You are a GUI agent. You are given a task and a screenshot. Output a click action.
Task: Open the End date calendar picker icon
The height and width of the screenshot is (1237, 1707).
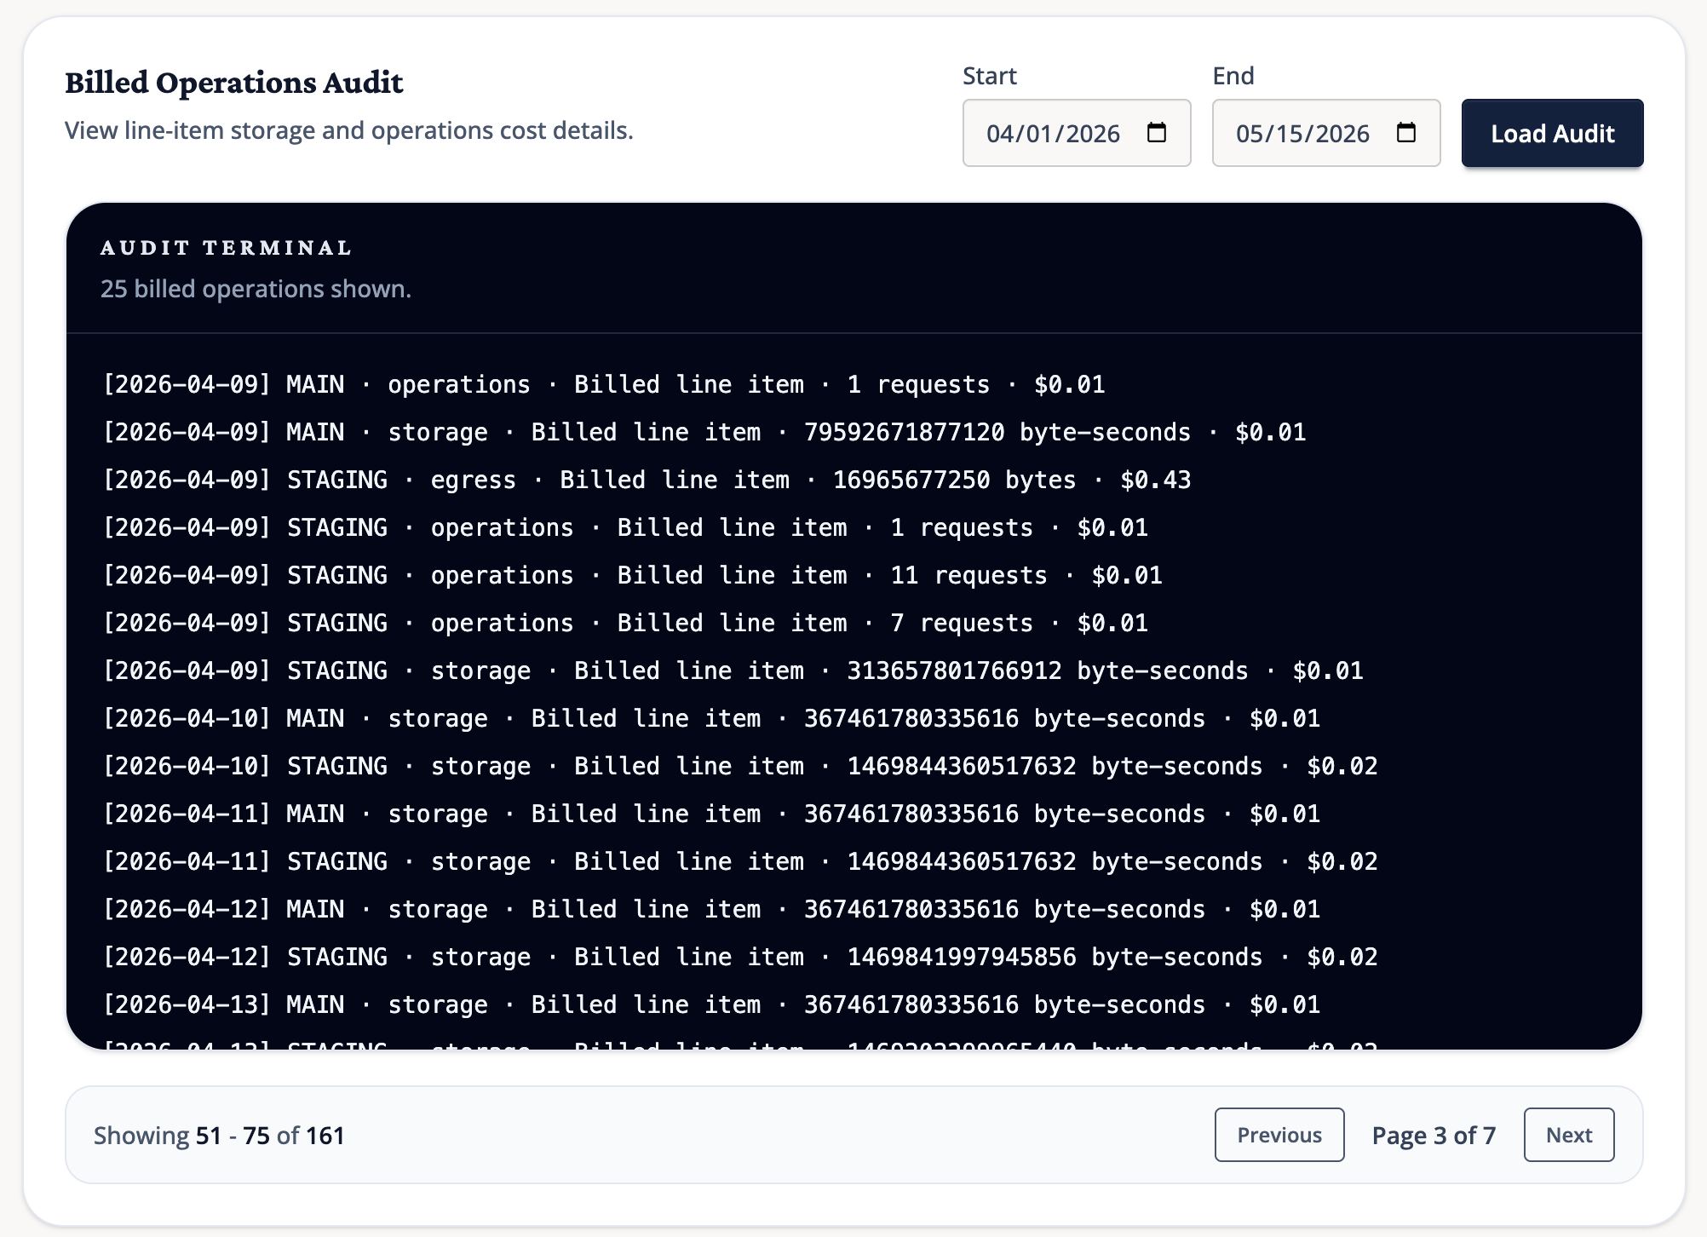(1406, 133)
